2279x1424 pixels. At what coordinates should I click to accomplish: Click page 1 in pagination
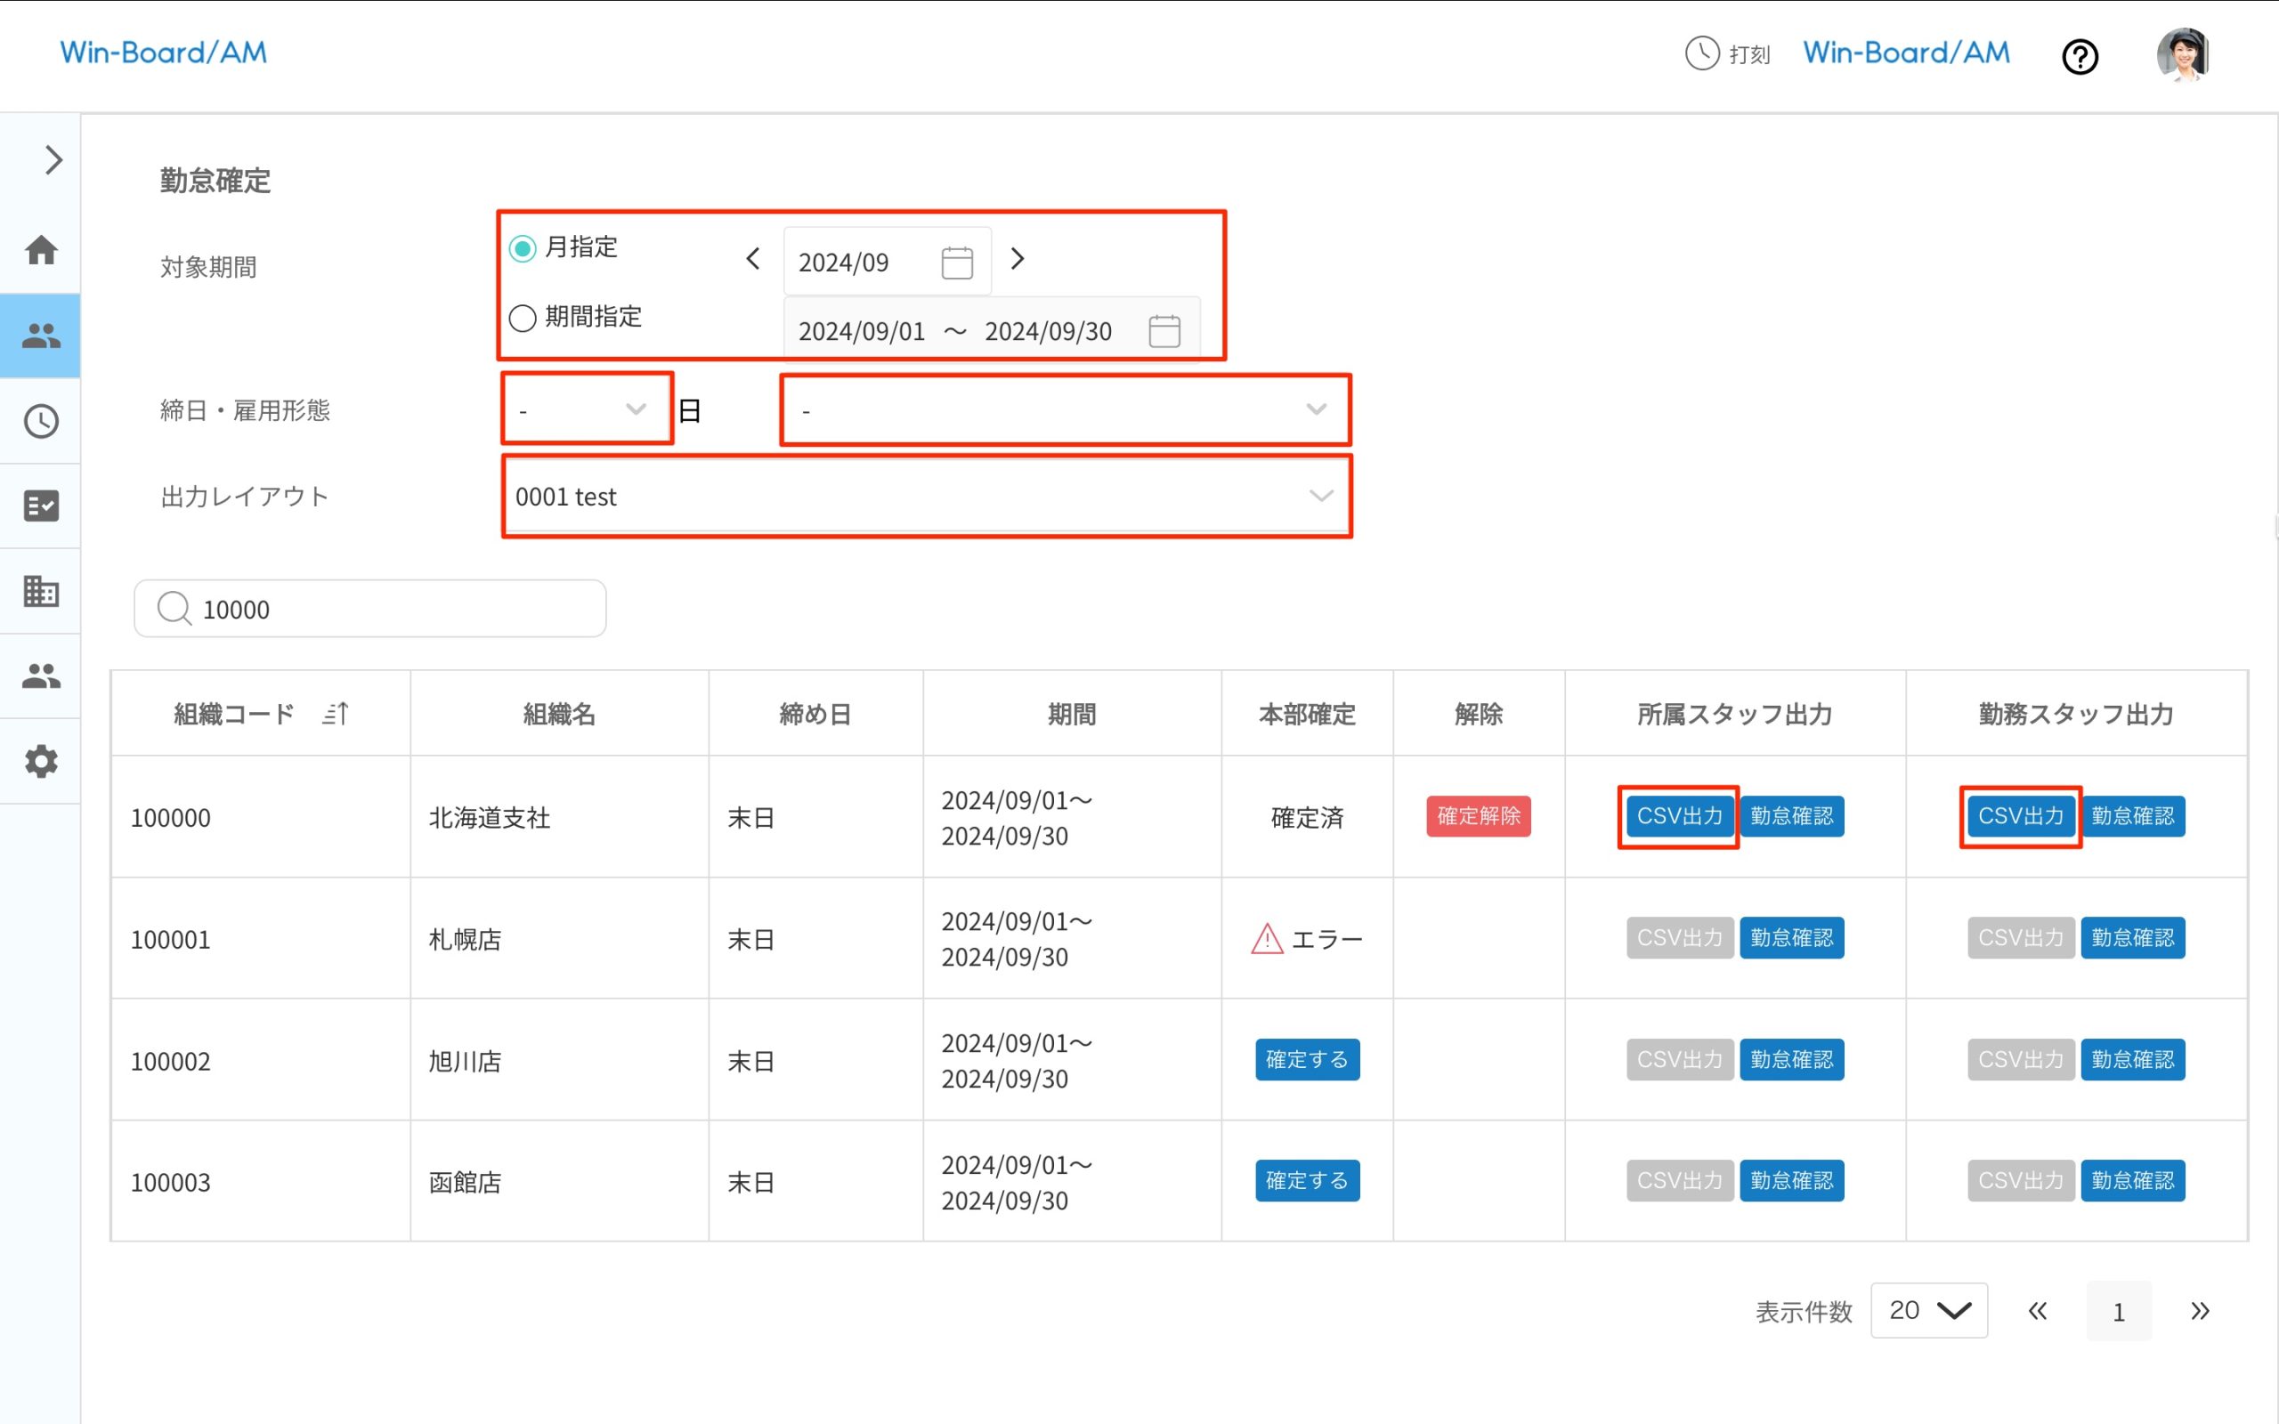(2118, 1311)
